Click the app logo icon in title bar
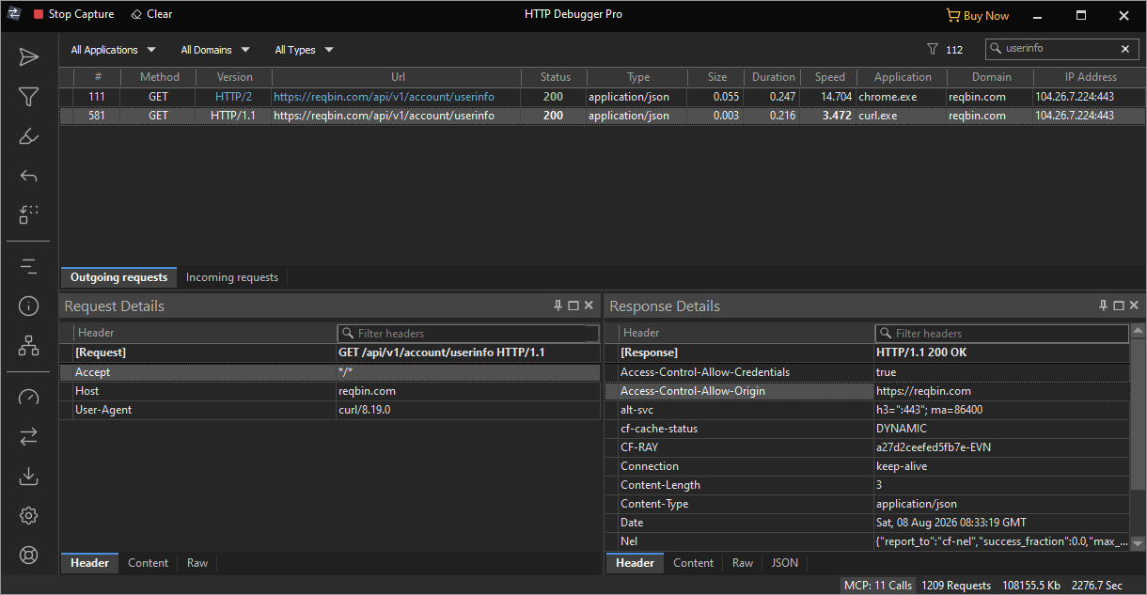Screen dimensions: 1147x595 point(13,14)
